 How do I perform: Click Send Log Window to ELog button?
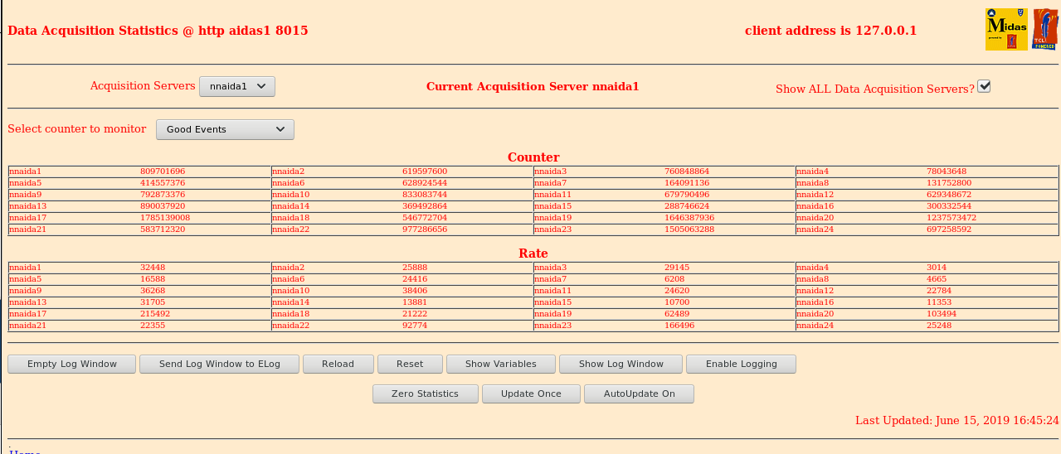click(x=220, y=364)
